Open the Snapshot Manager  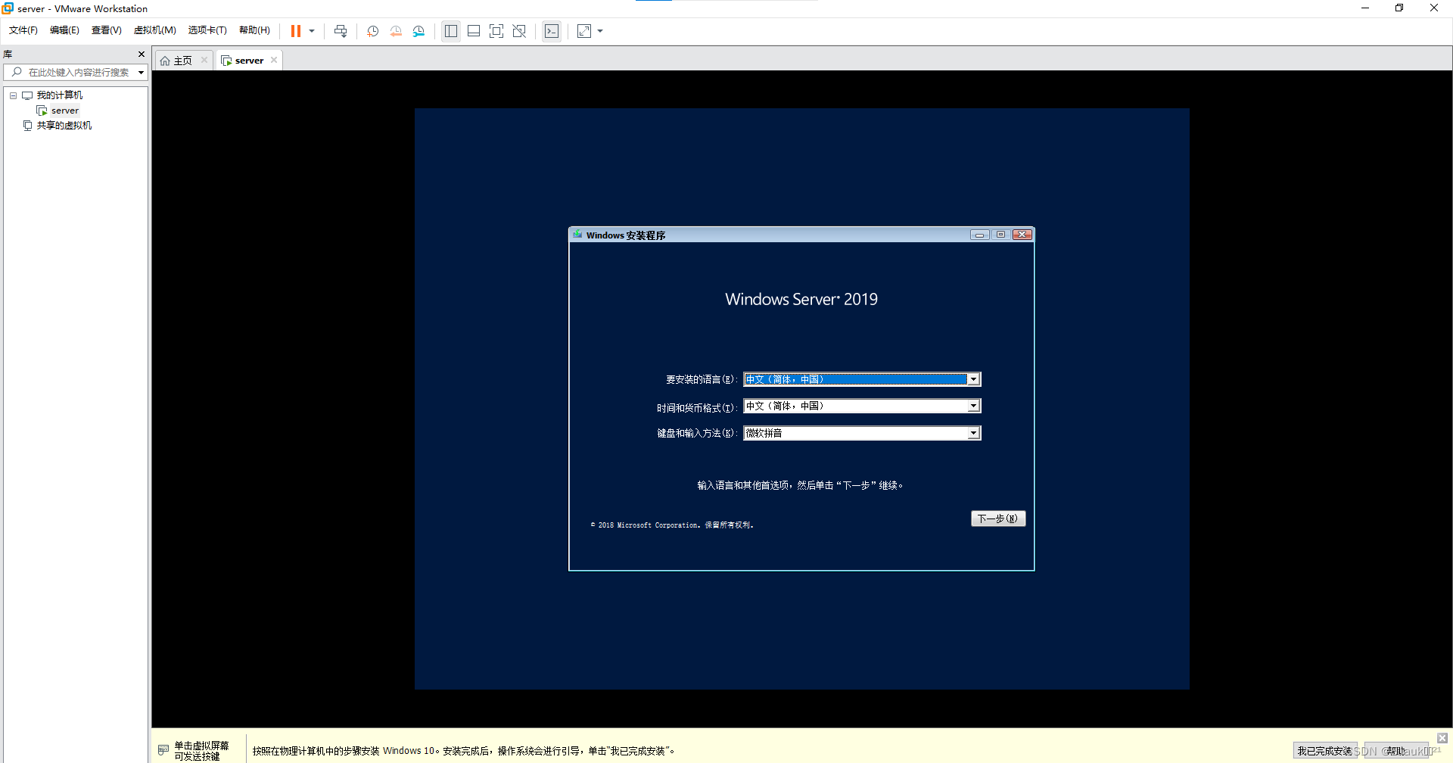coord(419,31)
